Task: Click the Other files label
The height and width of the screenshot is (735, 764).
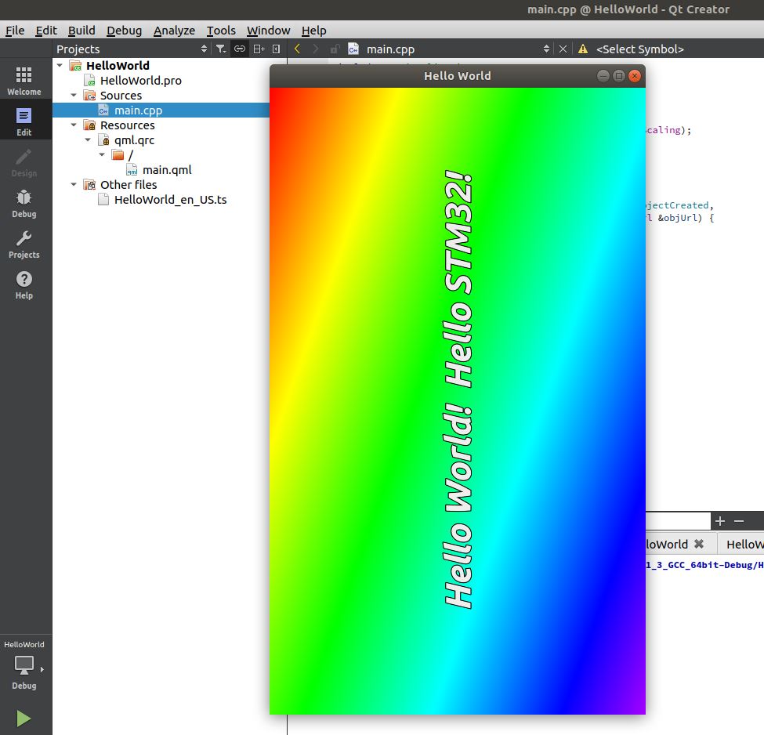Action: 129,185
